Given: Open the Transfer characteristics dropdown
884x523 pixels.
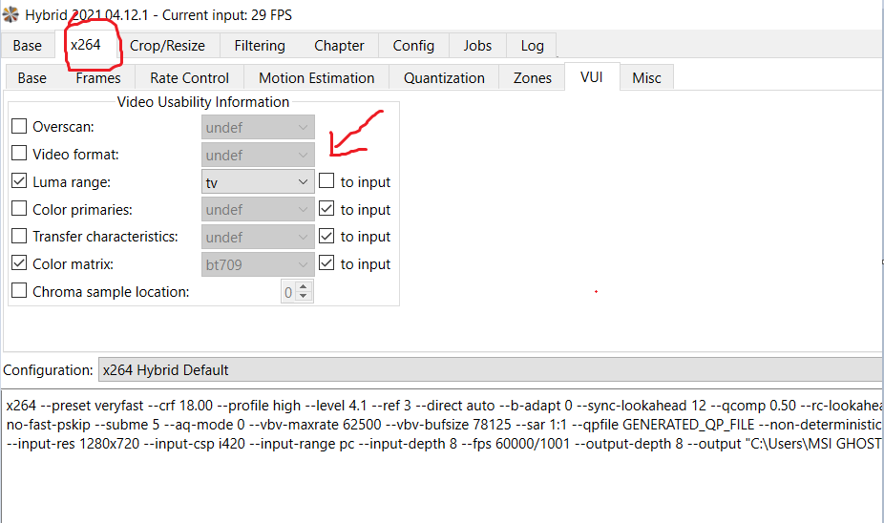Looking at the screenshot, I should [258, 238].
